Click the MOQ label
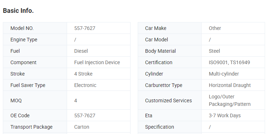This screenshot has width=269, height=134. tap(16, 100)
